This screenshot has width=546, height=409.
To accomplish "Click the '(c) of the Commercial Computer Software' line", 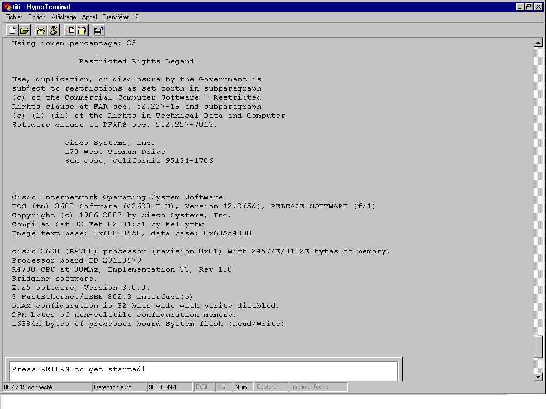I will (136, 97).
